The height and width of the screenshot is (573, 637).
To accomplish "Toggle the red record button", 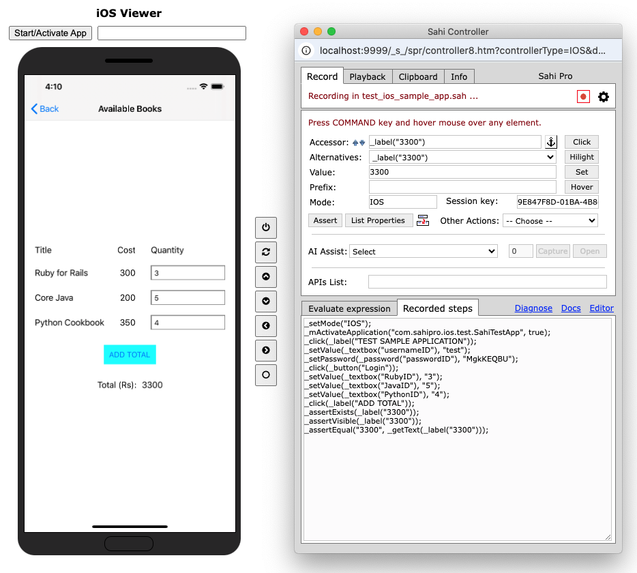I will coord(583,97).
